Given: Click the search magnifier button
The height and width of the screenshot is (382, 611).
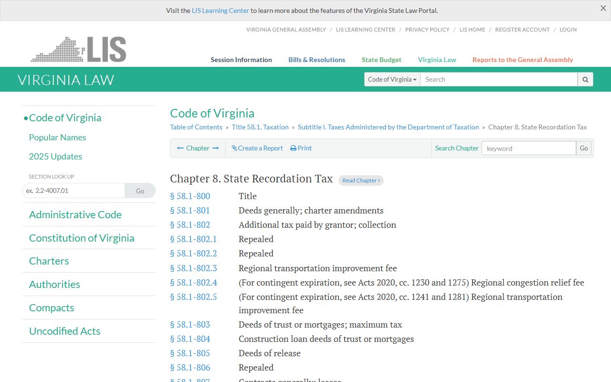Looking at the screenshot, I should pyautogui.click(x=585, y=79).
